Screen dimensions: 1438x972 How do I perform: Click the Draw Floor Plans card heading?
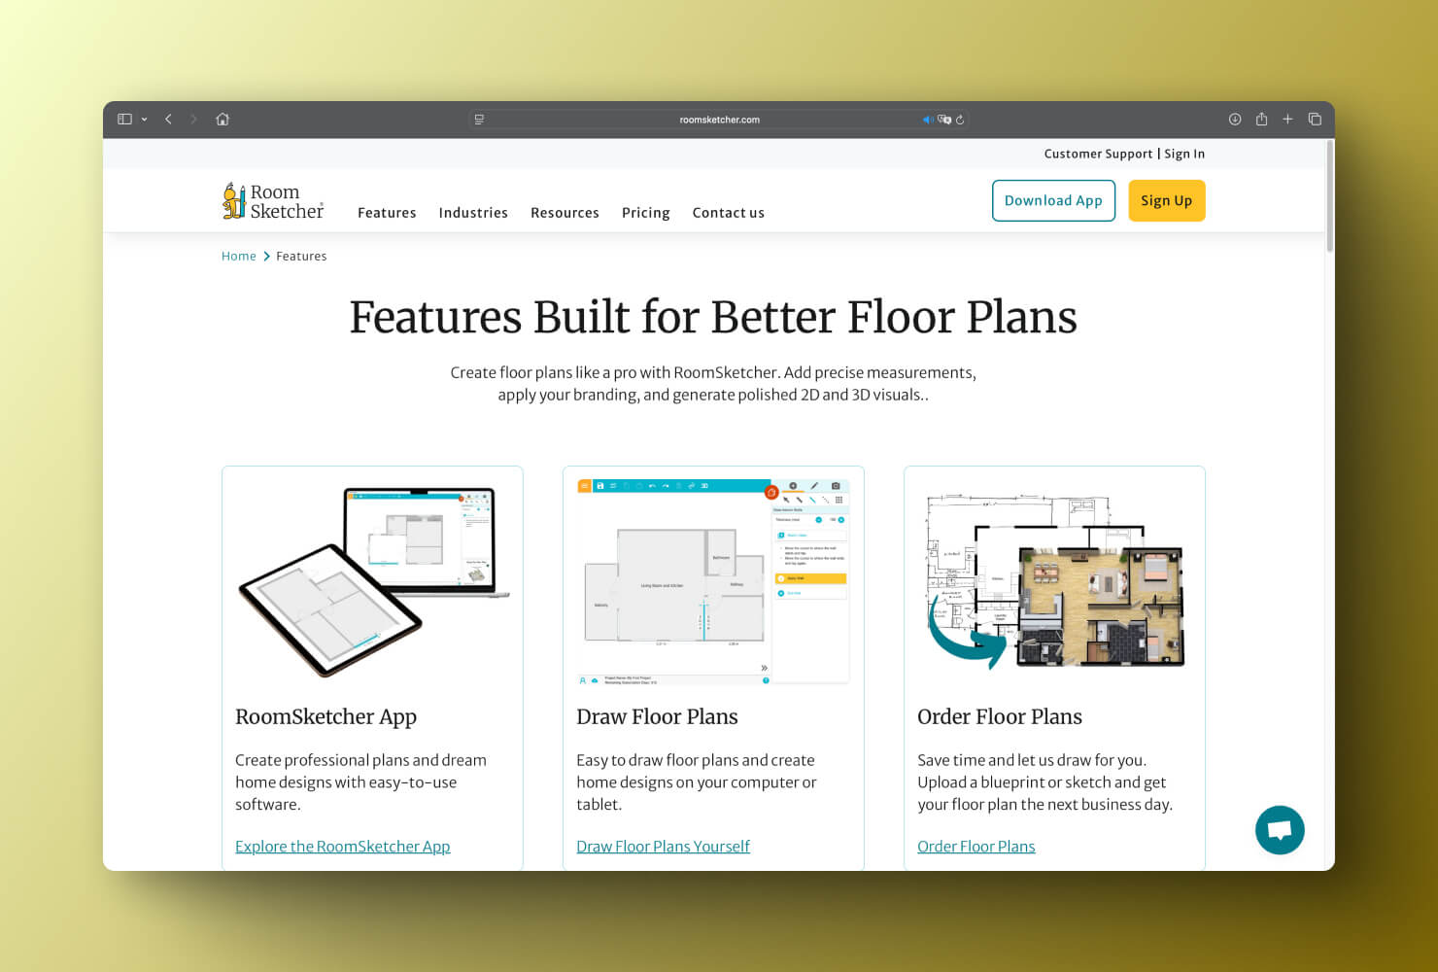[x=657, y=717]
